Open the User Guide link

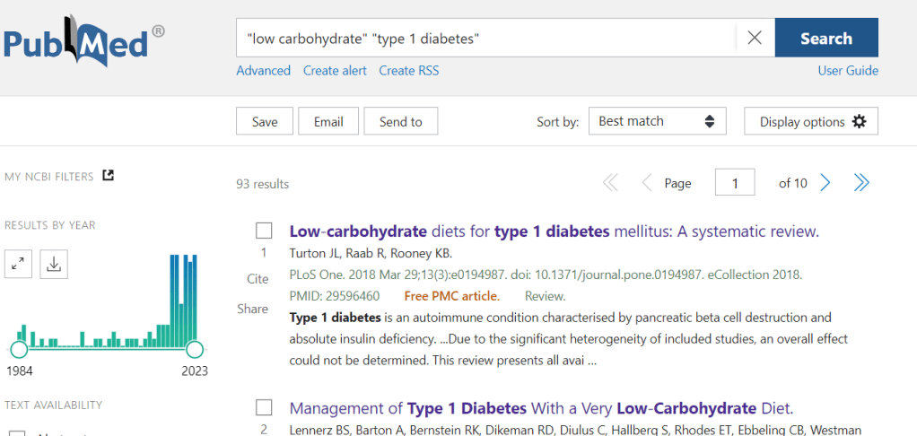(847, 71)
